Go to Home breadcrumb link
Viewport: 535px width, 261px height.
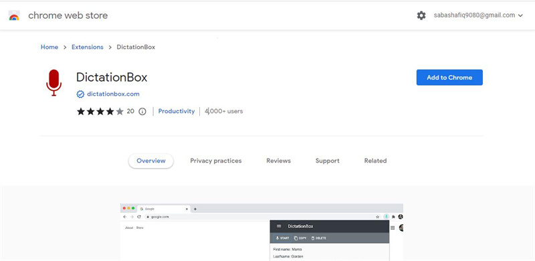(49, 47)
